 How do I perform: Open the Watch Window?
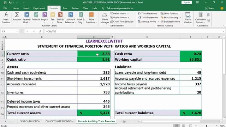188,18
